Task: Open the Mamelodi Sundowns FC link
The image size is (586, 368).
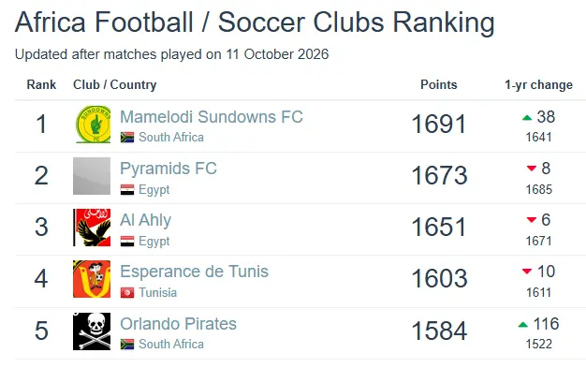Action: (x=212, y=117)
